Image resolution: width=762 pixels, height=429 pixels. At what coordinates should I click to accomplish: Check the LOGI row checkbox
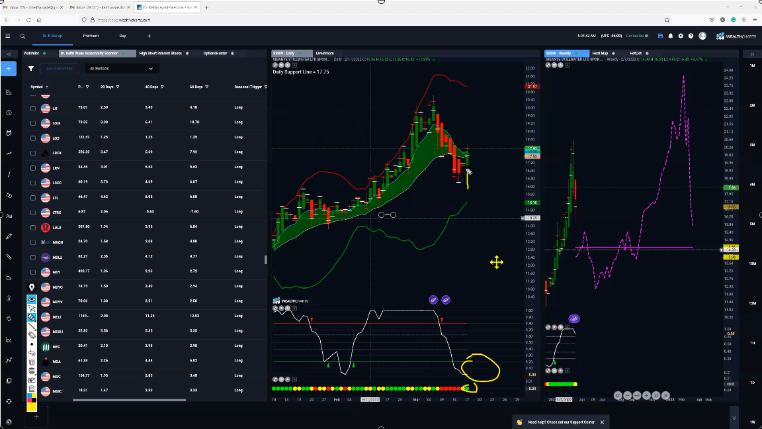[33, 124]
